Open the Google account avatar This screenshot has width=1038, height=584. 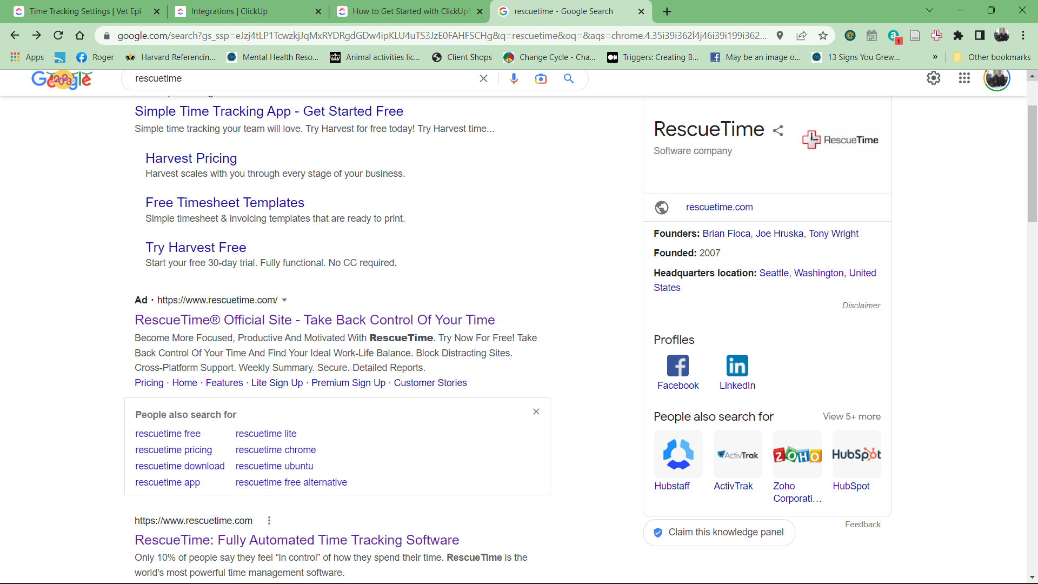coord(997,78)
